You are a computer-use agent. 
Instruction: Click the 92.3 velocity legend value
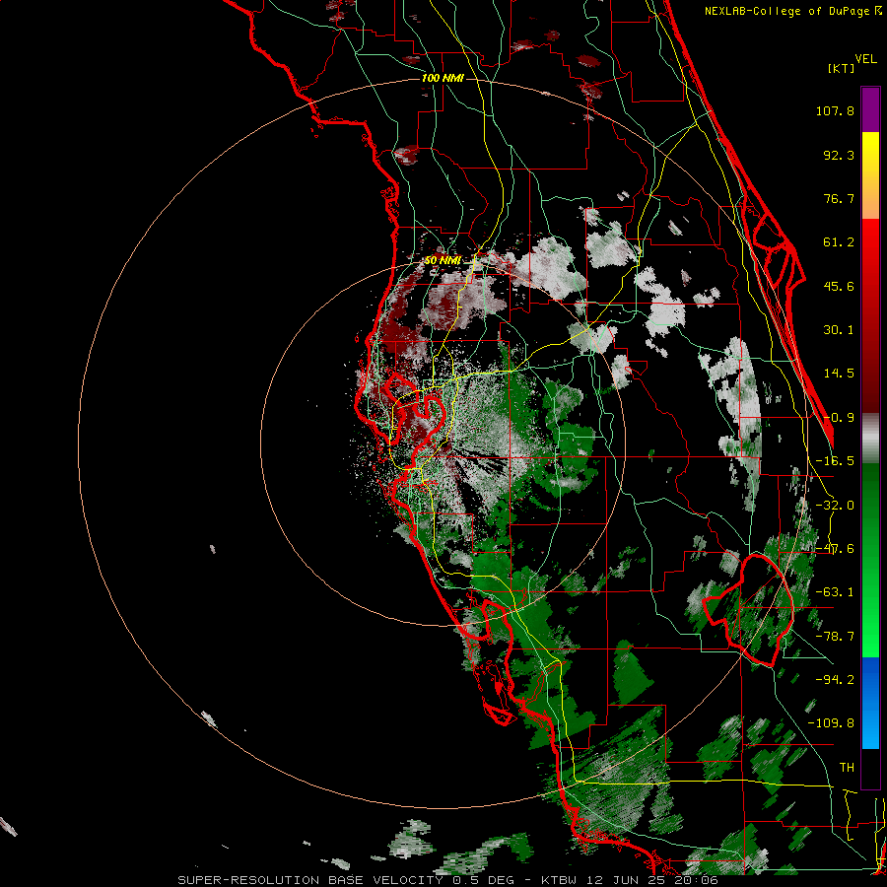pyautogui.click(x=839, y=155)
